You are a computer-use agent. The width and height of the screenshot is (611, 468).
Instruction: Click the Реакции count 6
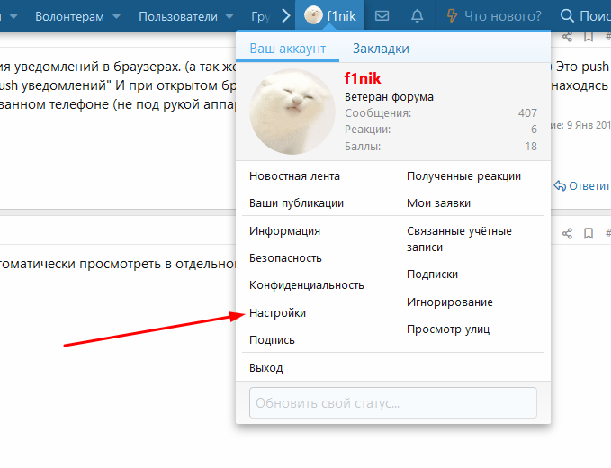pos(534,130)
